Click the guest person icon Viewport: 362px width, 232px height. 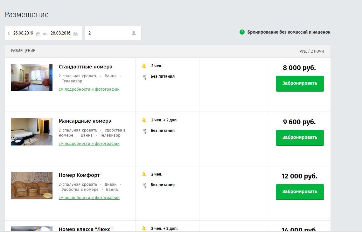click(134, 33)
